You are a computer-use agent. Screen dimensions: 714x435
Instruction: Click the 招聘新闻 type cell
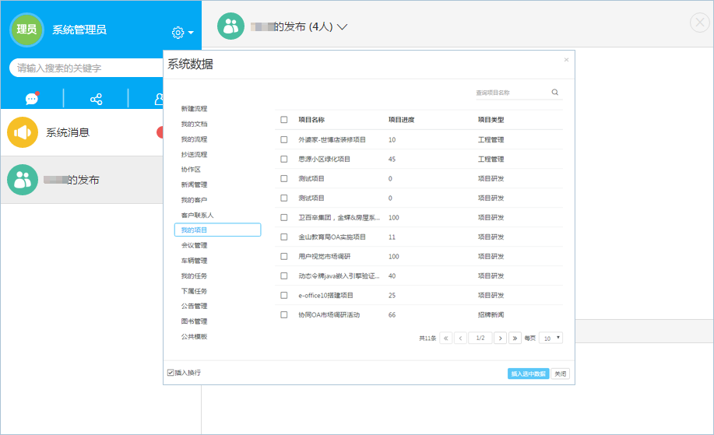tap(491, 315)
